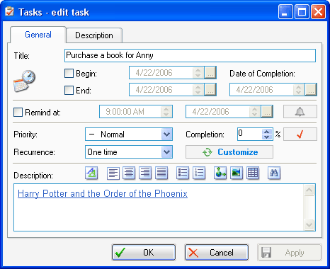Follow the Harry Potter book link

pos(103,193)
